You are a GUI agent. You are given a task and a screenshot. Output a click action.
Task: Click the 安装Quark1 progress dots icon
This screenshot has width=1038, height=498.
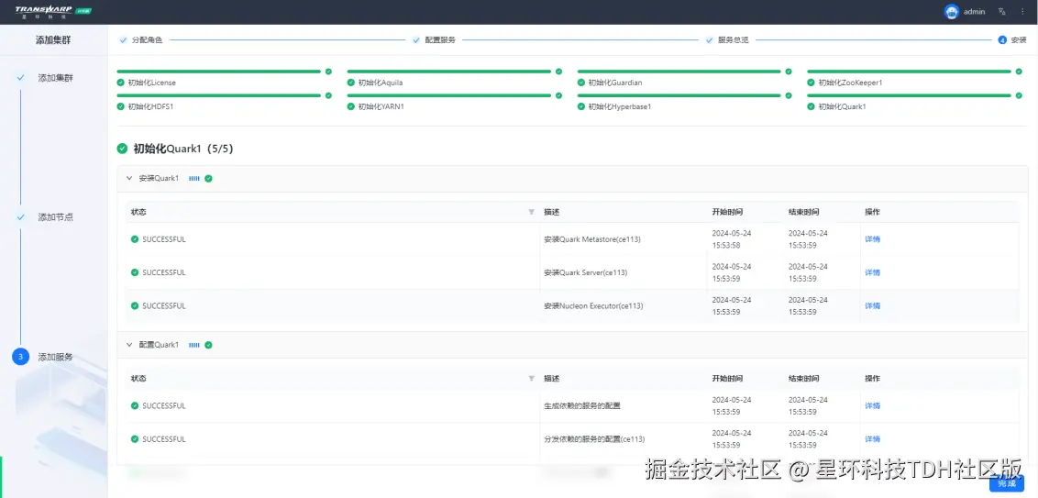194,178
